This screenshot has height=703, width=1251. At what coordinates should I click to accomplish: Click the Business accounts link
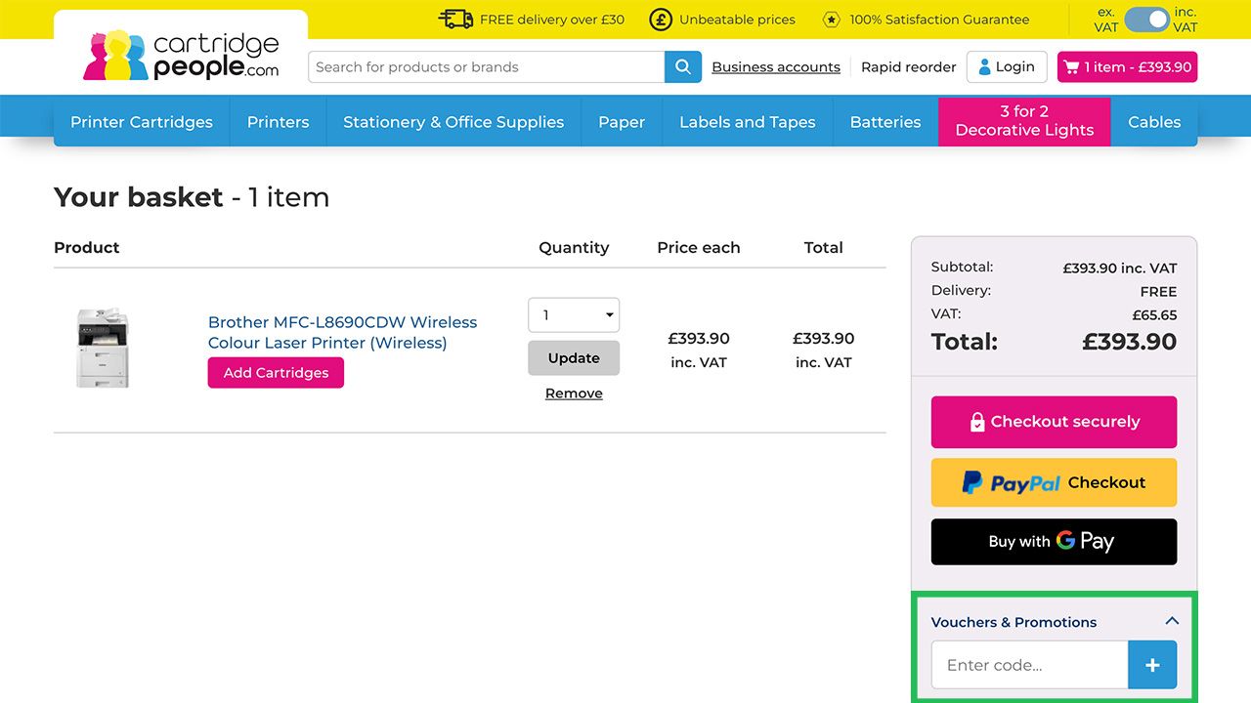tap(776, 67)
